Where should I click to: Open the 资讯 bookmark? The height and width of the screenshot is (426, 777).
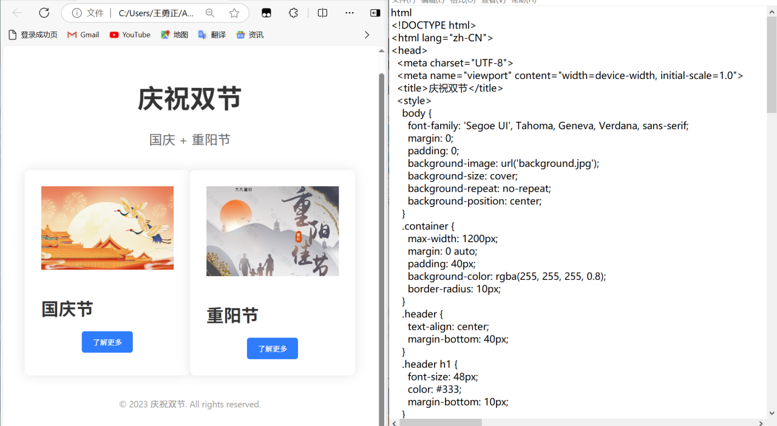click(249, 35)
